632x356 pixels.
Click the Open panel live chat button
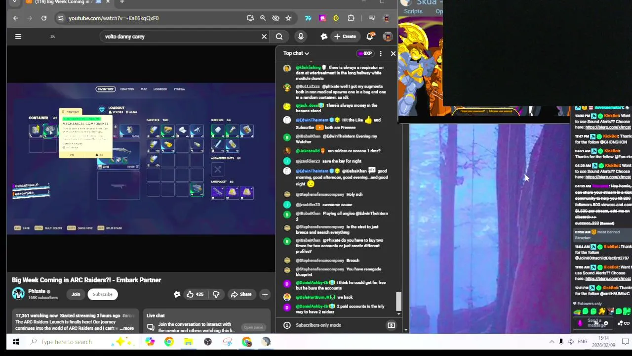(x=253, y=327)
